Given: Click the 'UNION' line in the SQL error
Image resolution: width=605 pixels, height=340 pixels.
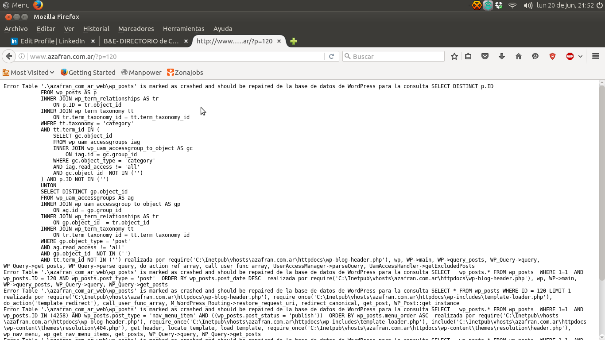Looking at the screenshot, I should pos(49,185).
